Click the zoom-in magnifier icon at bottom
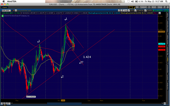 [4, 104]
